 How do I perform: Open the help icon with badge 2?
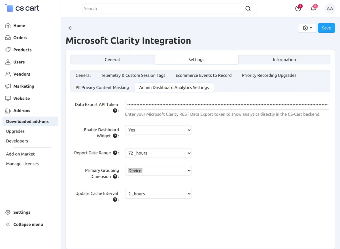click(298, 8)
